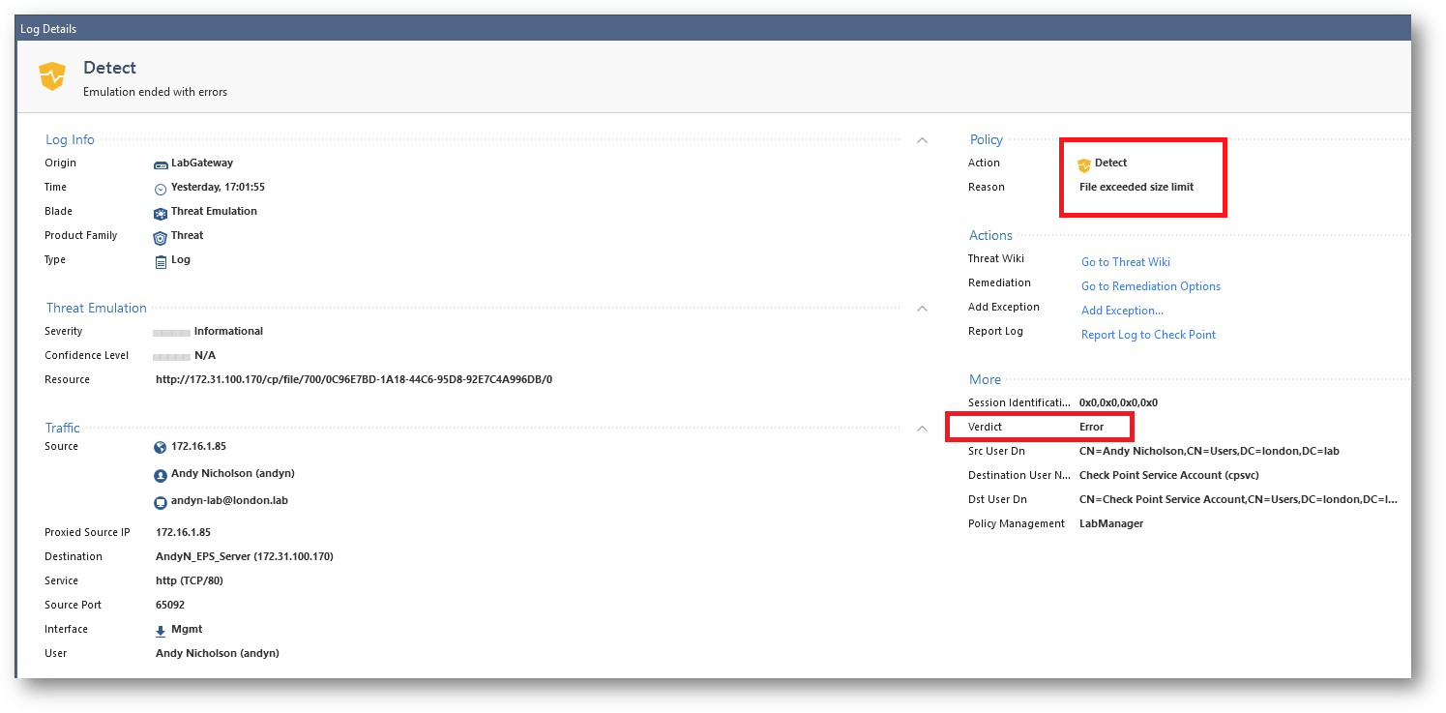This screenshot has height=713, width=1446.
Task: Click the computer icon beside andyn-lab@london.lab
Action: pos(161,503)
